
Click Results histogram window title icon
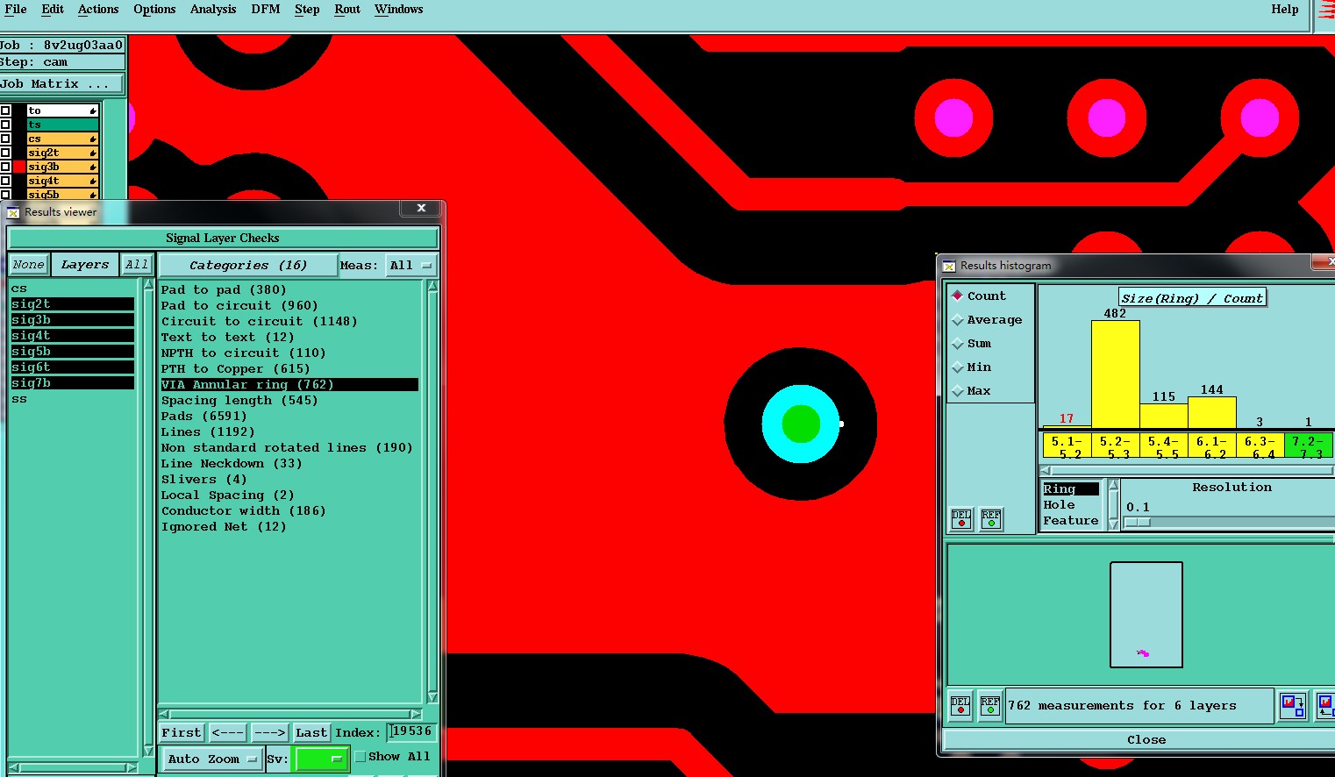tap(949, 266)
